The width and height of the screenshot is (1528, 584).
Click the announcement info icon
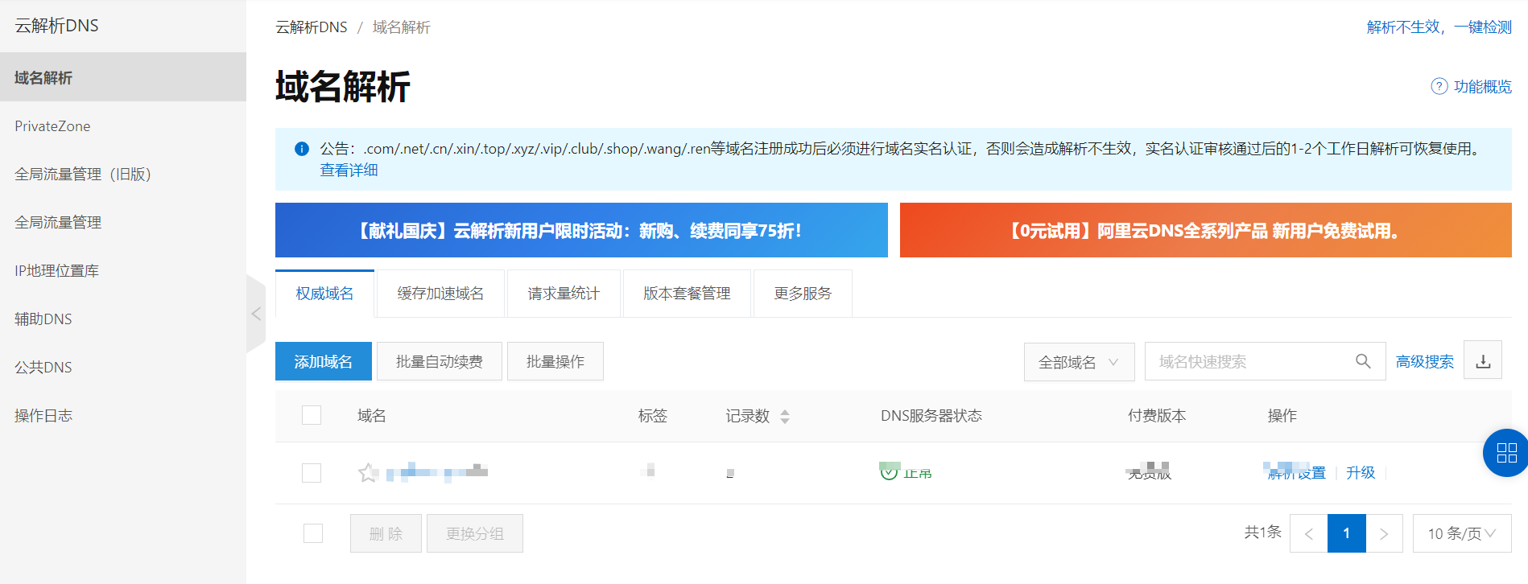pos(302,149)
